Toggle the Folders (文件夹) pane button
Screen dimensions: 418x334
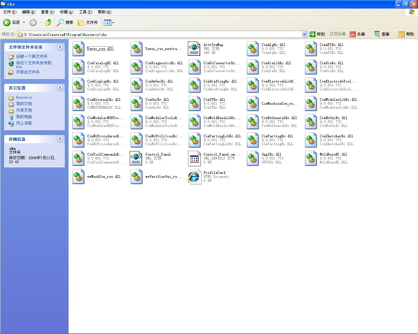pos(88,23)
